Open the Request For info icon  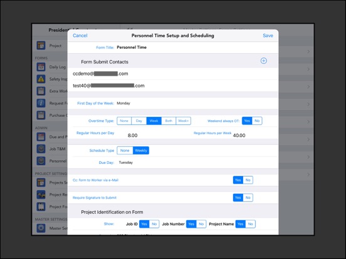coord(41,103)
